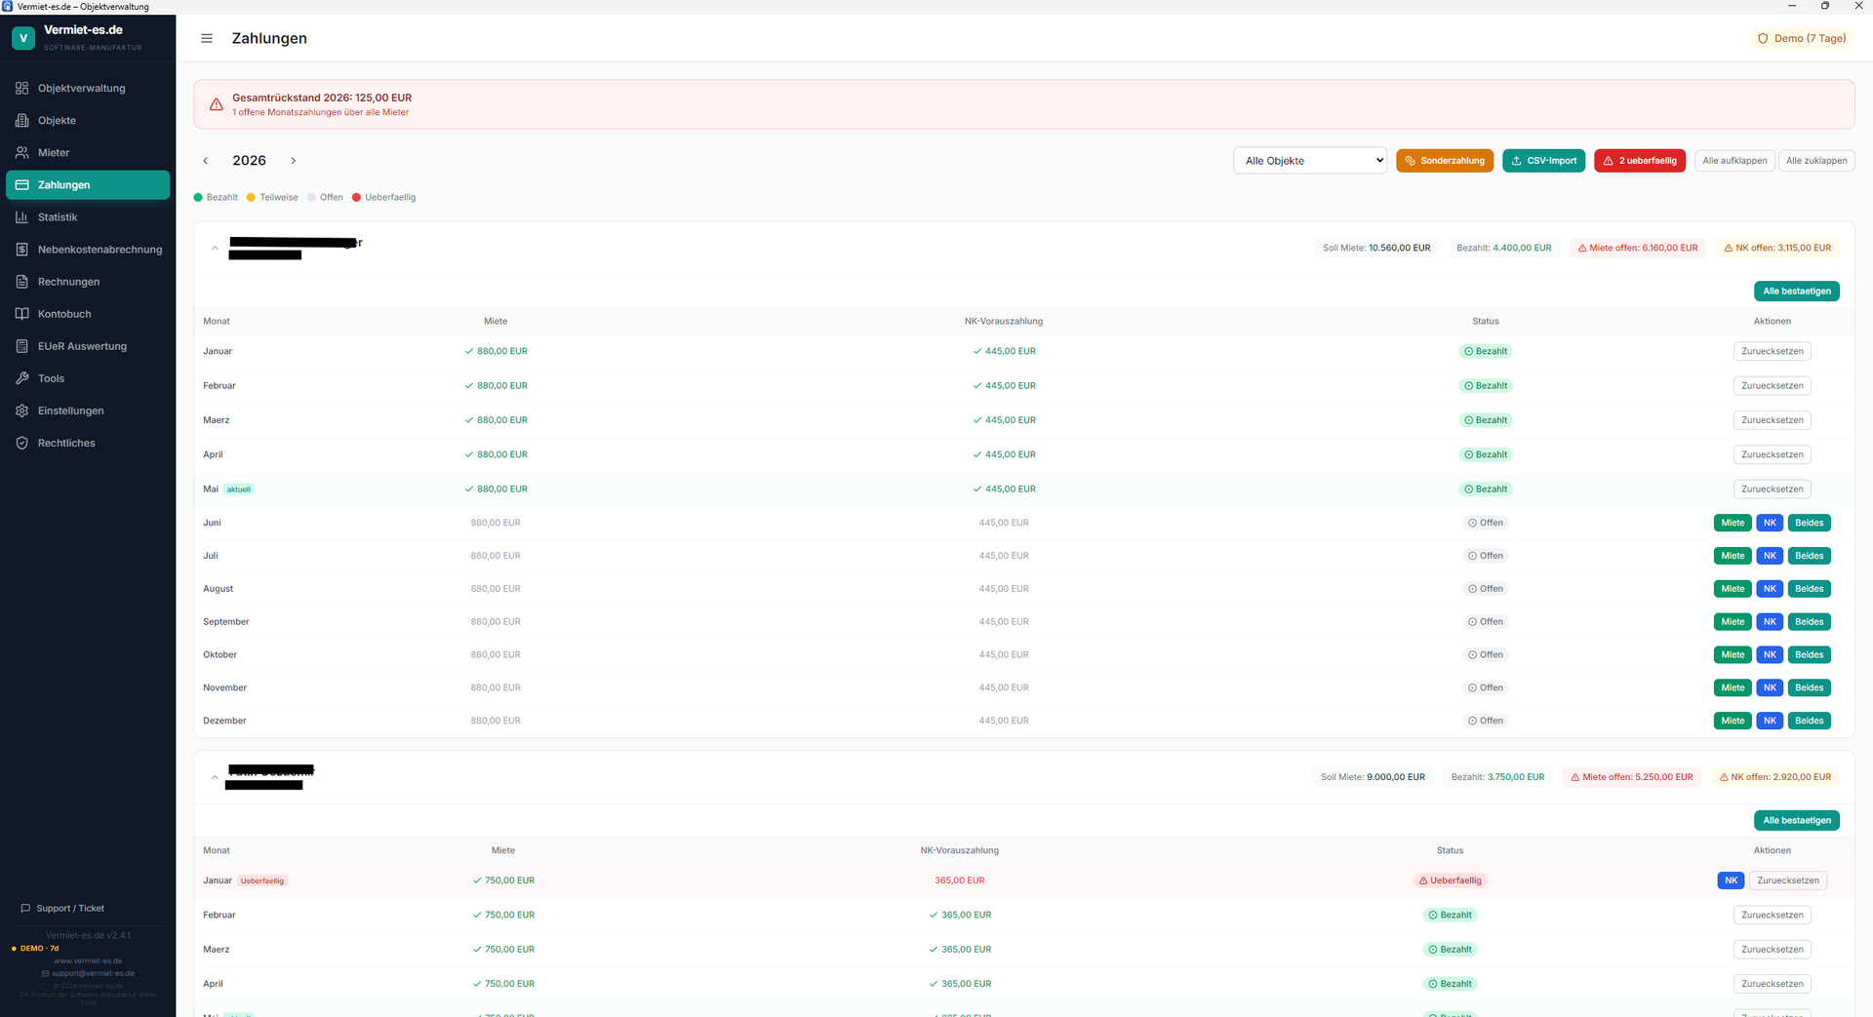
Task: Click Zuruecksetzen for Januar with 880,00 EUR
Action: pos(1773,352)
